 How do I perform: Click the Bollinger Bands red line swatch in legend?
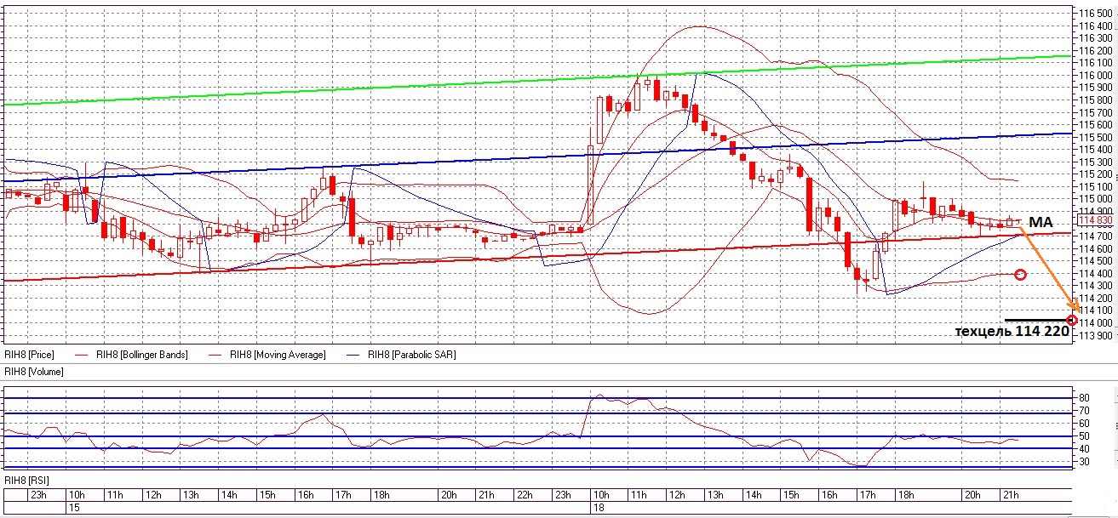tap(81, 355)
